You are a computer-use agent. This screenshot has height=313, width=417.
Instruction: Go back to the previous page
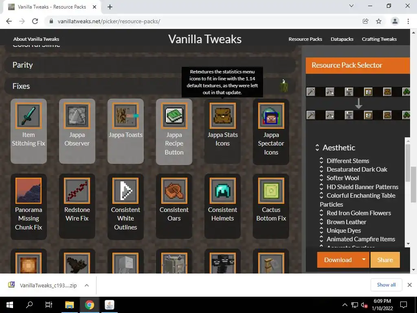point(9,21)
